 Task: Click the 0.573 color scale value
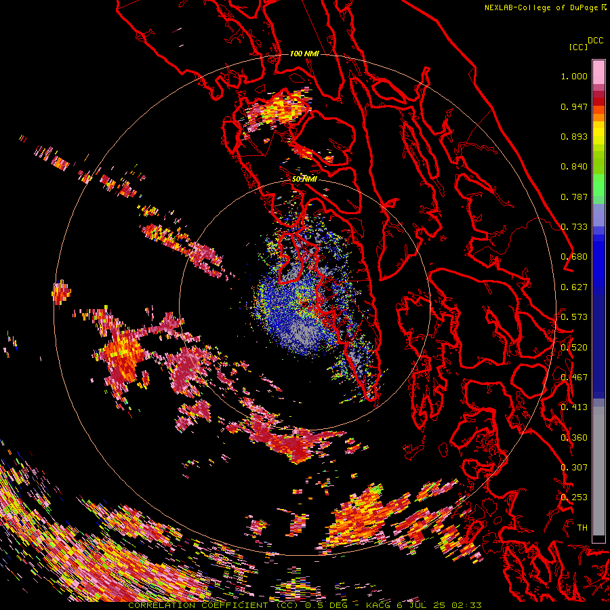(574, 317)
